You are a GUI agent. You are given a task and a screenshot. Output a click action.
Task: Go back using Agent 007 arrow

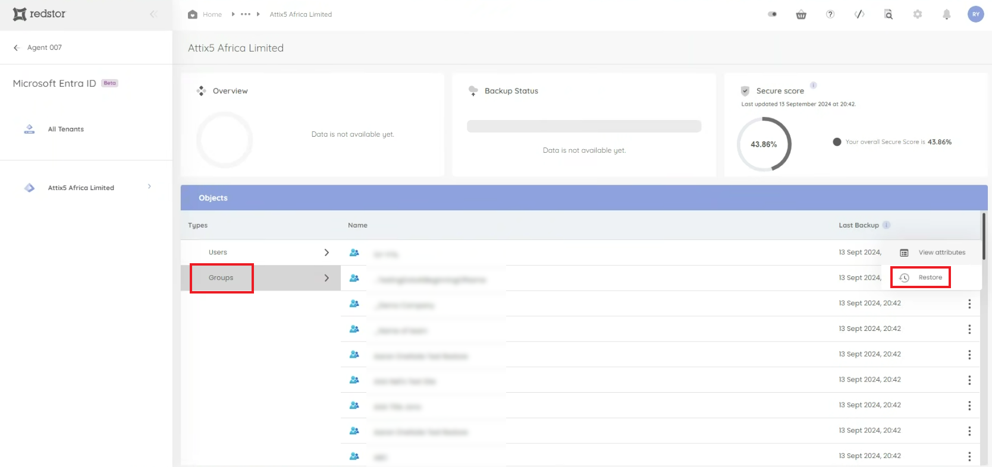coord(17,48)
